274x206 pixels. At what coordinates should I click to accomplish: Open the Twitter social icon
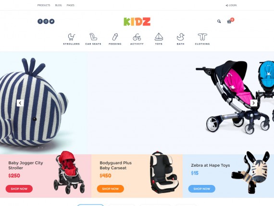point(52,22)
